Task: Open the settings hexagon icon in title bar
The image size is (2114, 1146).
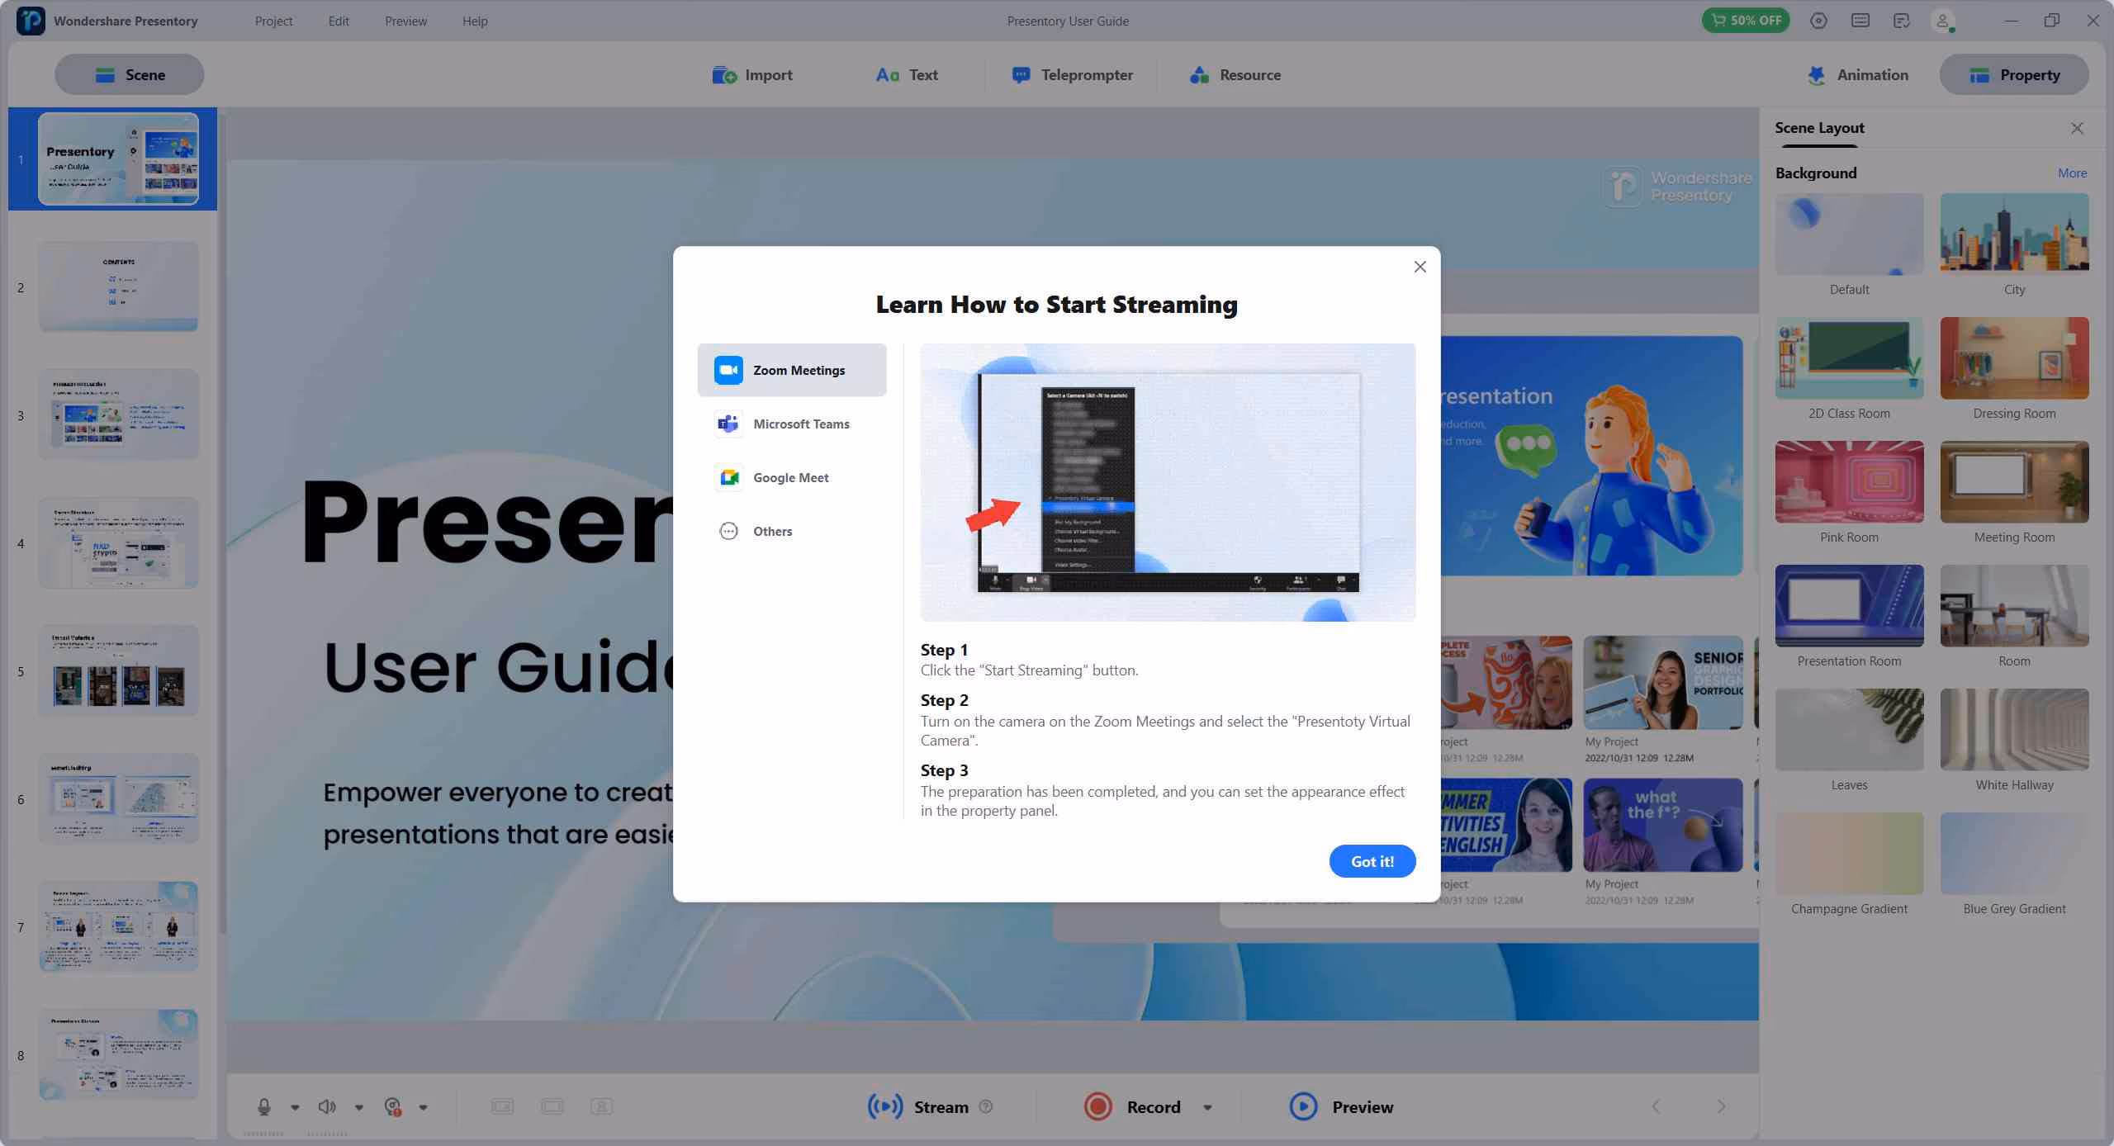Action: (1818, 21)
